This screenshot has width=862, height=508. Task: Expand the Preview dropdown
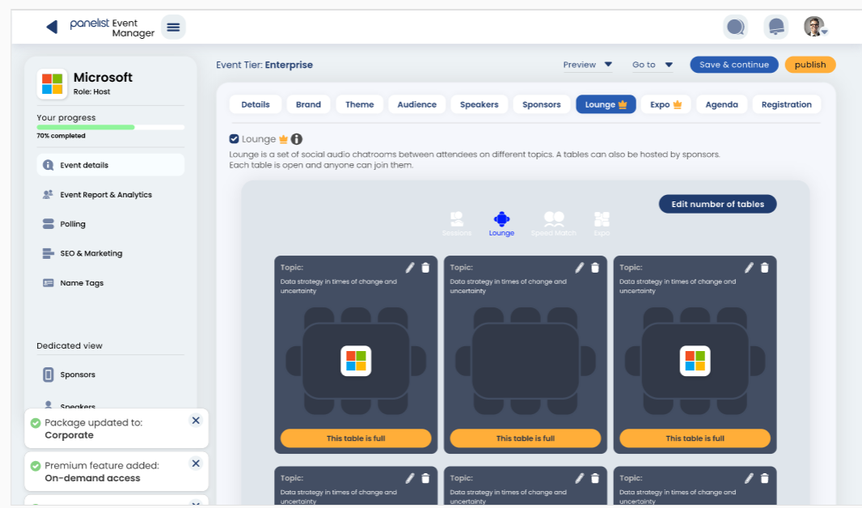pos(588,65)
